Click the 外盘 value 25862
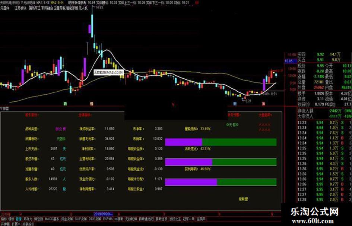 [x=319, y=88]
